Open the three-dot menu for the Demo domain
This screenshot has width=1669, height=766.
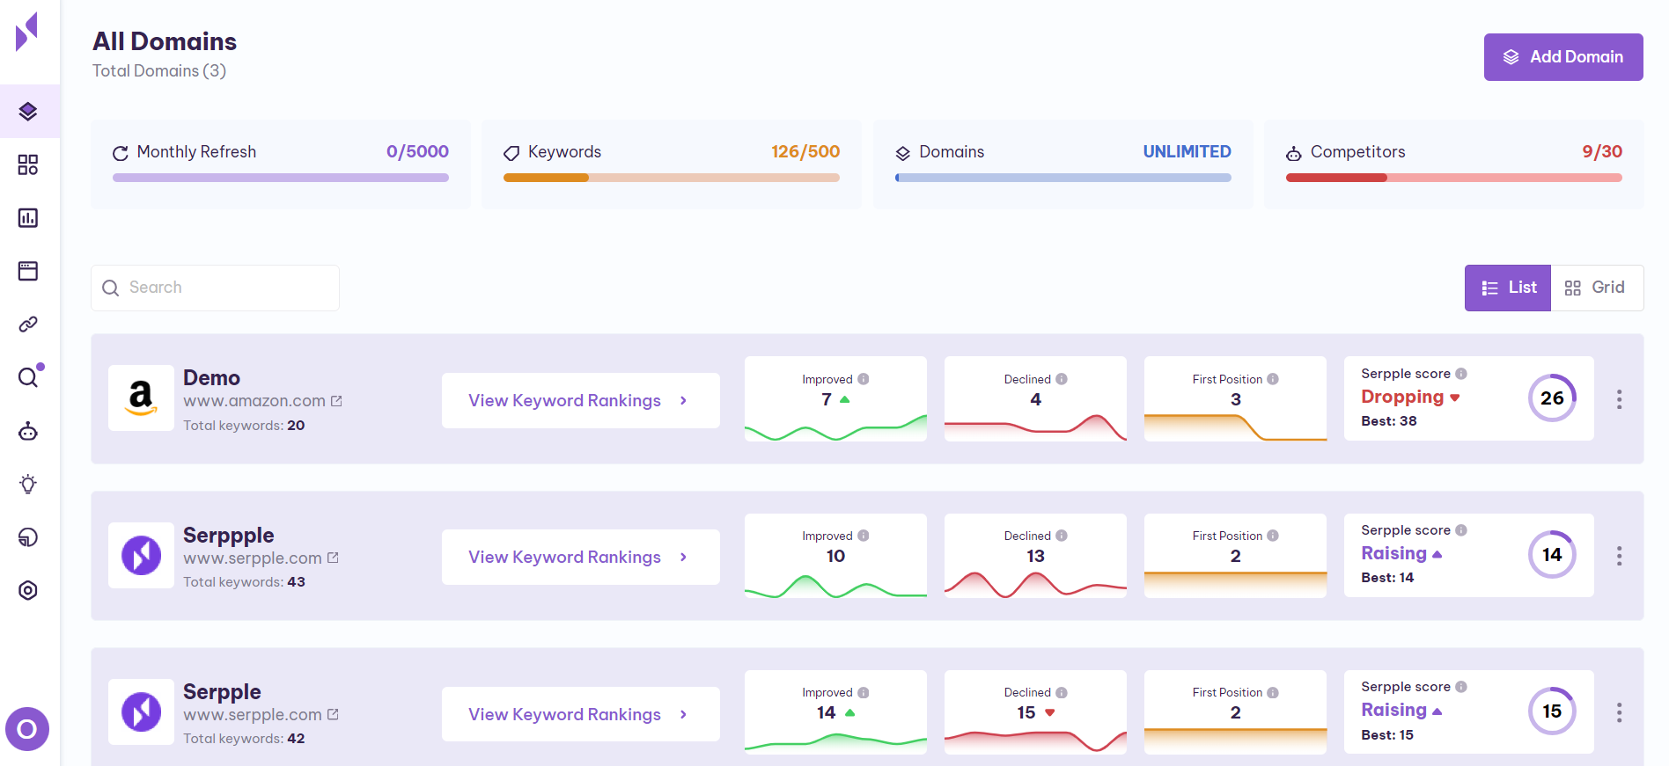pyautogui.click(x=1619, y=399)
